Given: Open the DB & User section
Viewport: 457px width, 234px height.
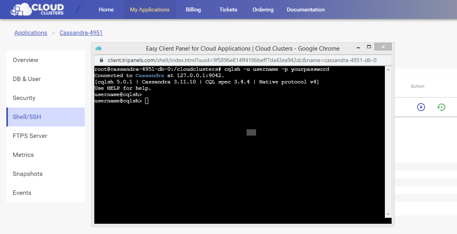Looking at the screenshot, I should pos(46,79).
